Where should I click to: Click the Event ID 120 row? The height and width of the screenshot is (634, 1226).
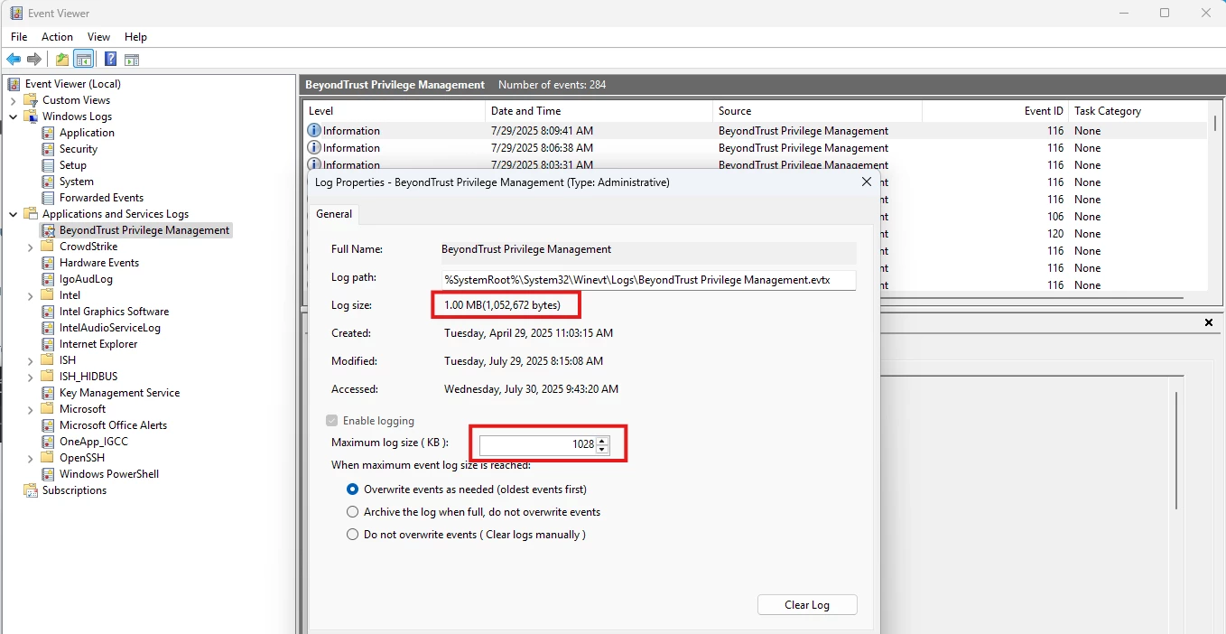(1043, 234)
